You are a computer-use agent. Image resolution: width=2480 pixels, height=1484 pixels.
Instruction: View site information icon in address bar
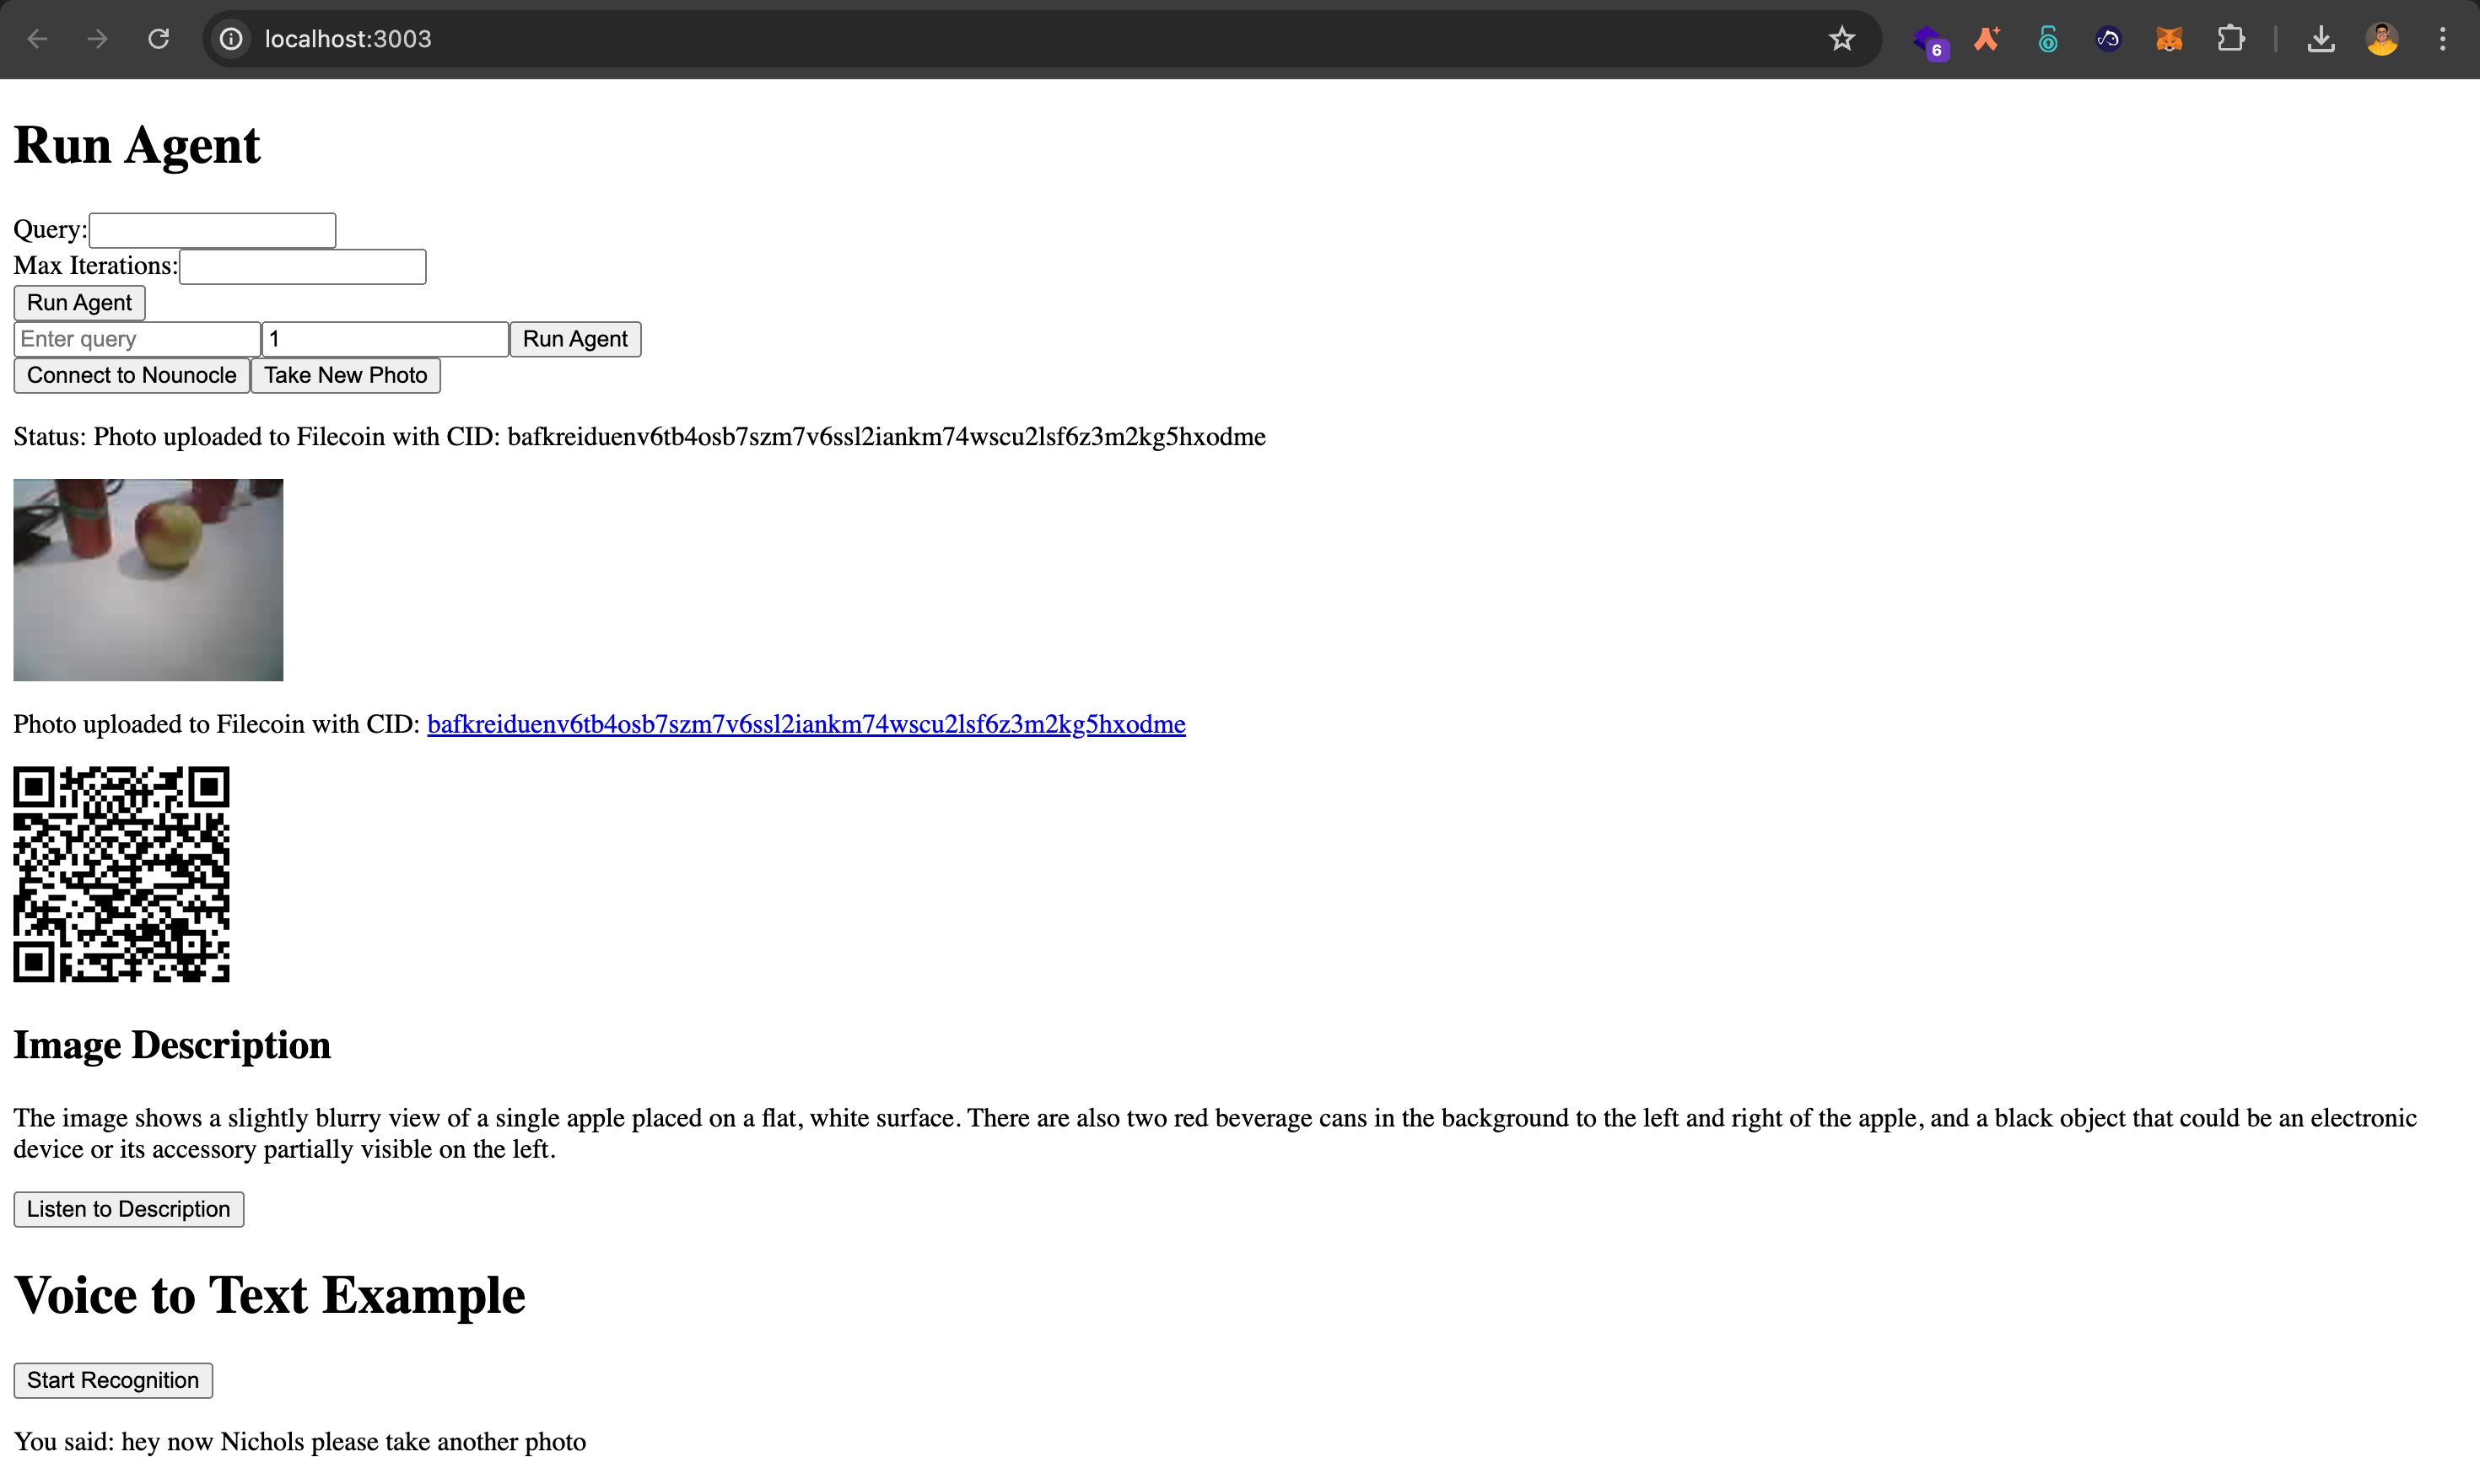coord(231,39)
